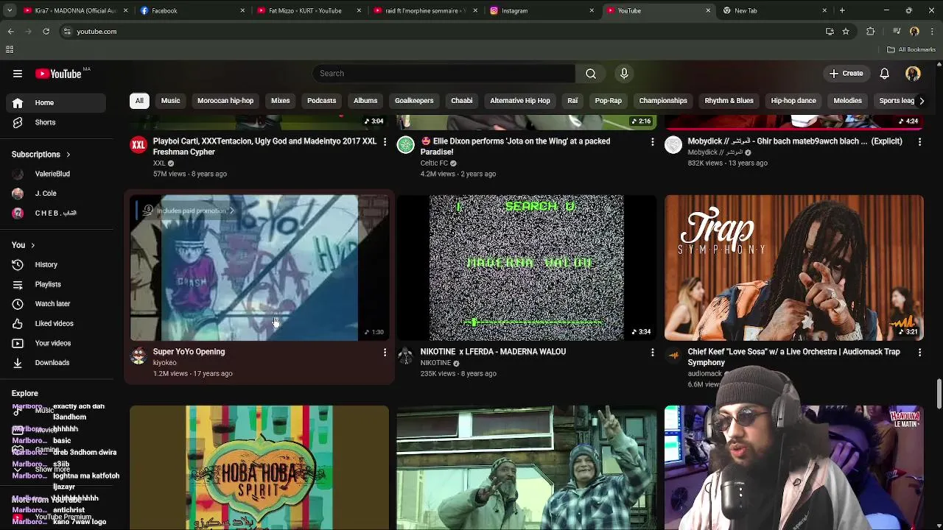The image size is (943, 530).
Task: Click the kiyokeo channel avatar
Action: point(139,356)
